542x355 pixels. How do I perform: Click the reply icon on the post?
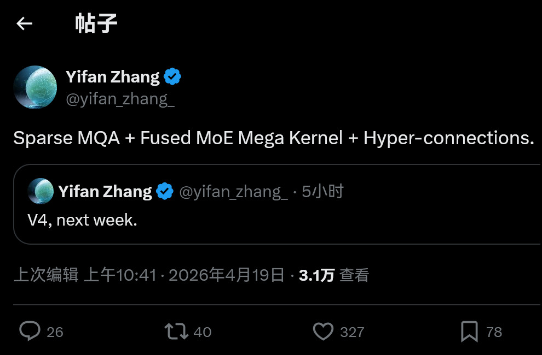pyautogui.click(x=30, y=330)
